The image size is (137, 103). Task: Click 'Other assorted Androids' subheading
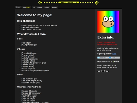pos(29,87)
